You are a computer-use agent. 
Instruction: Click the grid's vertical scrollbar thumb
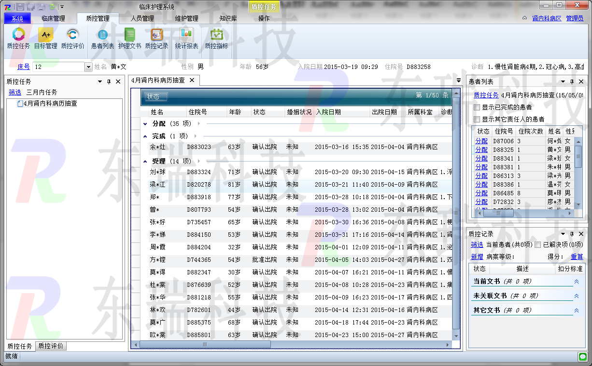click(456, 213)
